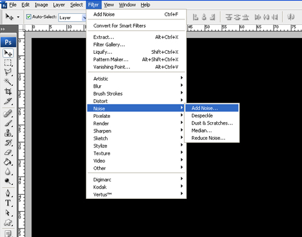Select the Notes tool
Viewport: 302px width, 237px height.
click(x=8, y=234)
